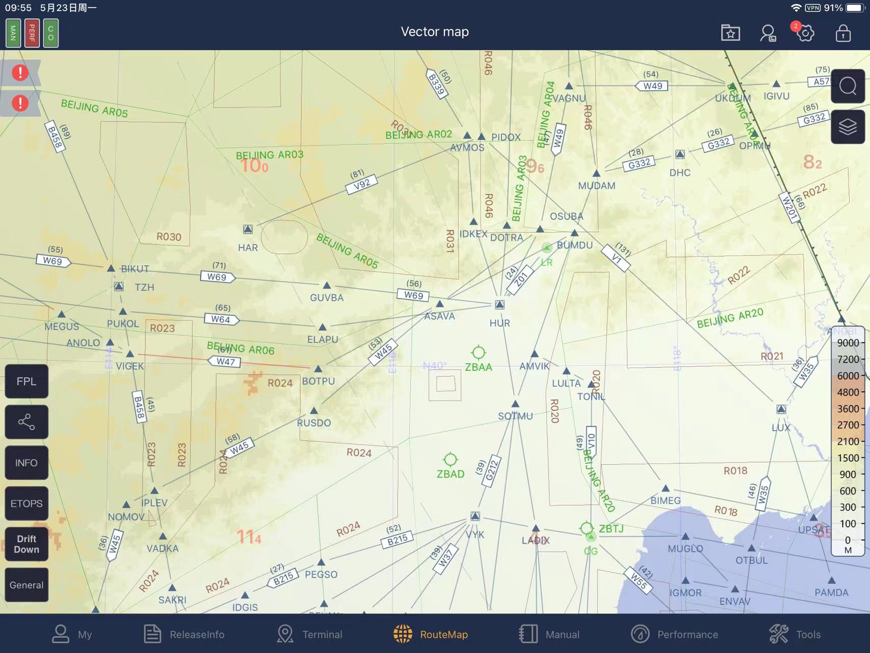Open the starred folder favorites icon
This screenshot has height=653, width=870.
click(x=730, y=33)
